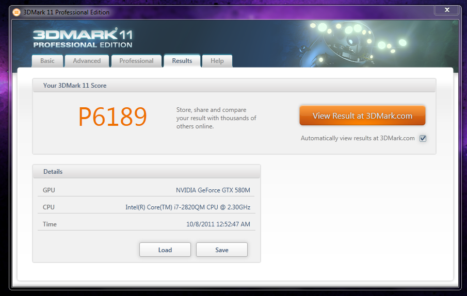The width and height of the screenshot is (467, 296).
Task: Close the 3DMark 11 window
Action: coord(447,10)
